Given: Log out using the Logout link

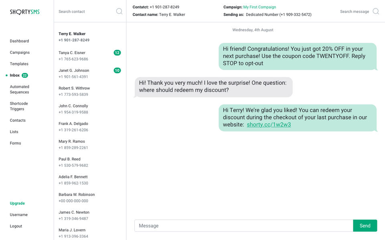Looking at the screenshot, I should tap(16, 226).
